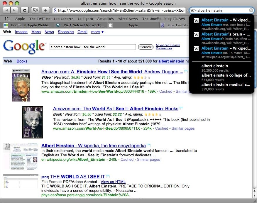Switch to the TWiT Netcast Network tab
This screenshot has height=203, width=257.
tap(81, 25)
